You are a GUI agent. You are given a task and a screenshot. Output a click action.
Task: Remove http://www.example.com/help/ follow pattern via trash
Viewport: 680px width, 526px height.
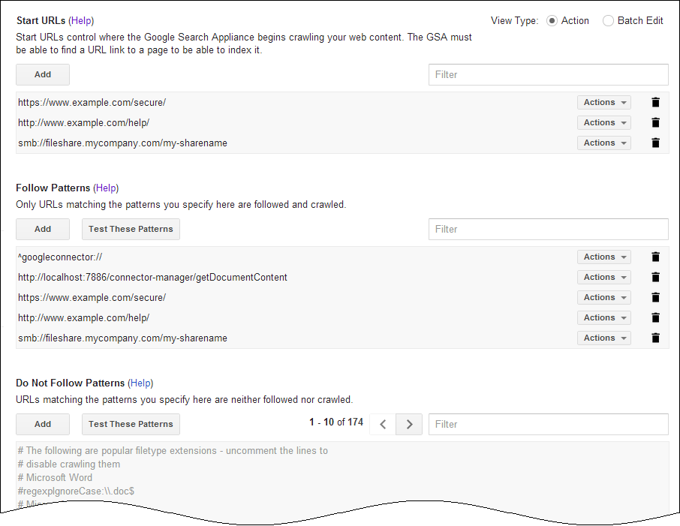655,318
